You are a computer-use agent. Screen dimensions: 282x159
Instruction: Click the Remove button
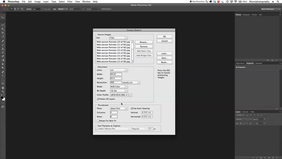click(144, 47)
